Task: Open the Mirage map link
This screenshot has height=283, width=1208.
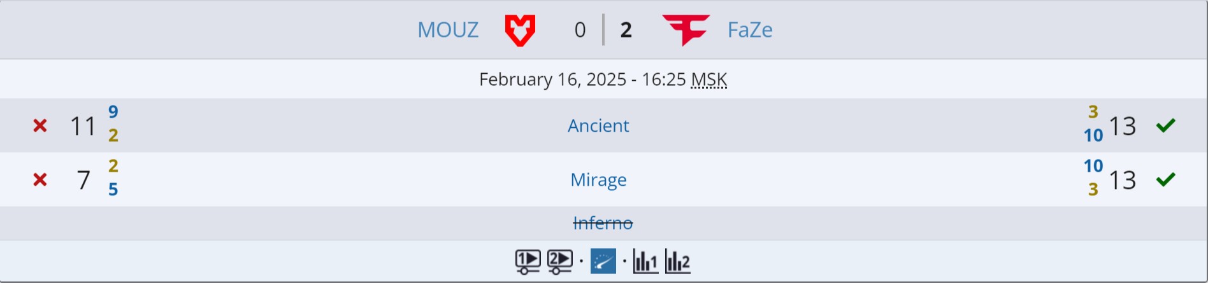Action: [598, 180]
